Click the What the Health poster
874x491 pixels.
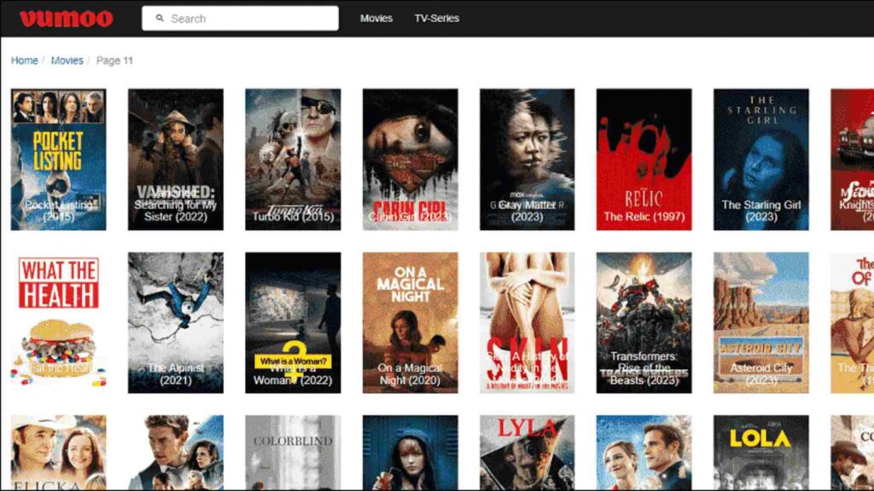tap(58, 322)
